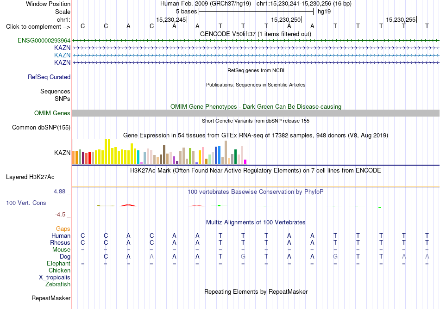The width and height of the screenshot is (440, 309).
Task: Click the gray OMIM Genes item bar
Action: 256,113
